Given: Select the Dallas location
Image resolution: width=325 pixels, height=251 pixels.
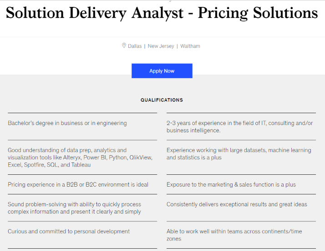Looking at the screenshot, I should point(135,46).
